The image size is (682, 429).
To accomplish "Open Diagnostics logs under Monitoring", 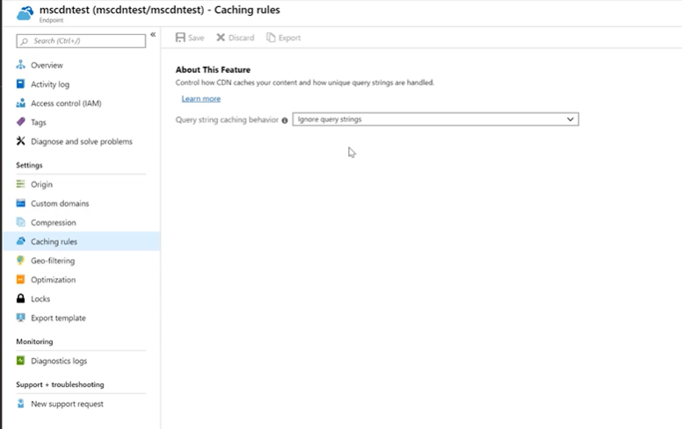I will coord(59,361).
